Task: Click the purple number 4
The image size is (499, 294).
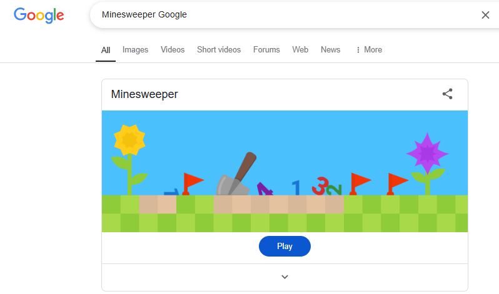Action: [264, 189]
